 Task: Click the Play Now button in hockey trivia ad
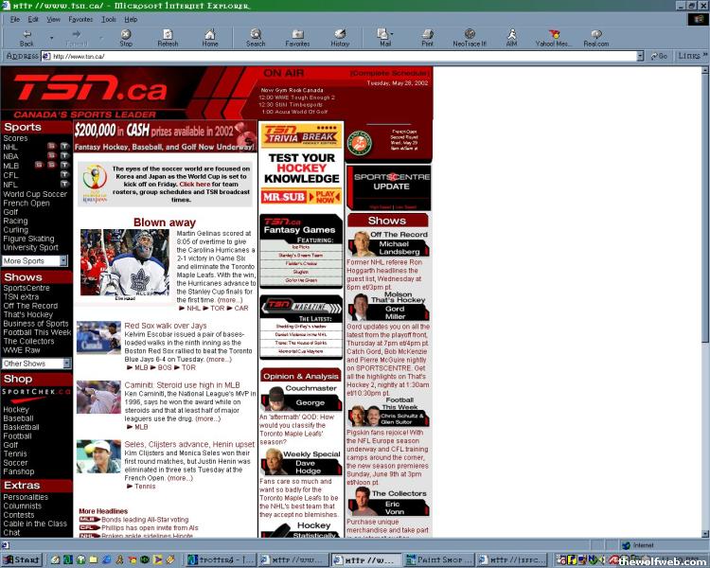click(327, 197)
